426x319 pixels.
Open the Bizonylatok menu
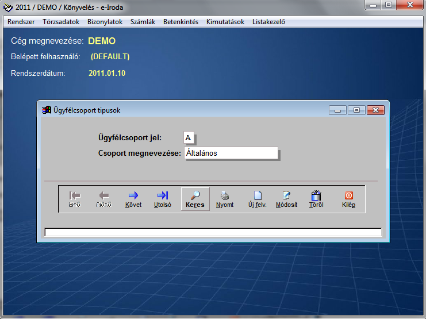click(x=105, y=22)
